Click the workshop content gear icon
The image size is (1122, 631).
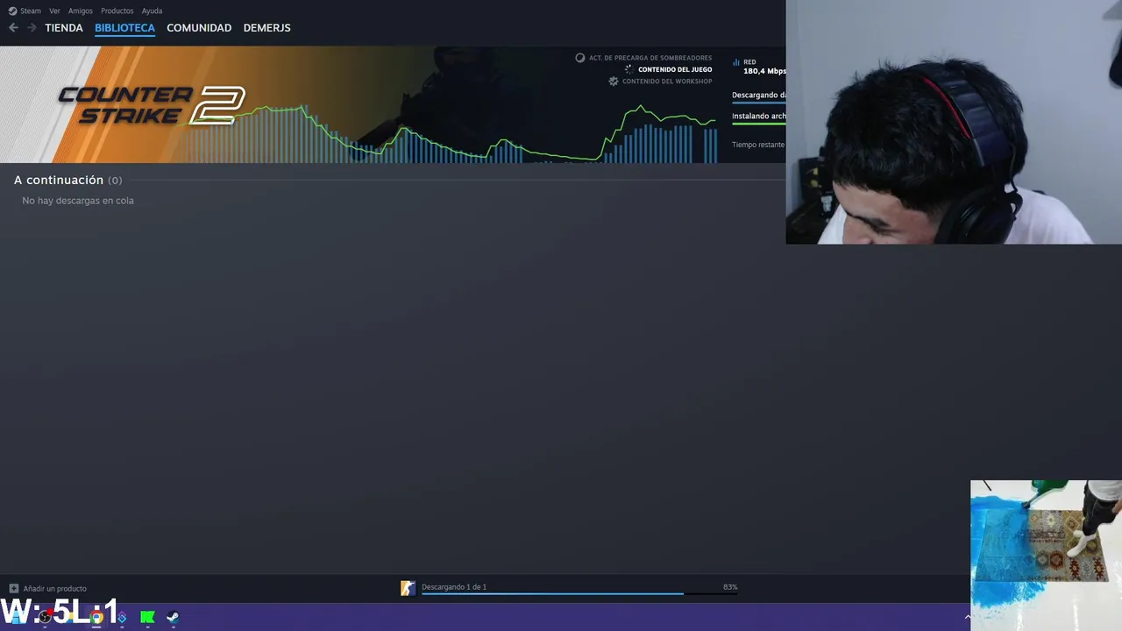614,82
